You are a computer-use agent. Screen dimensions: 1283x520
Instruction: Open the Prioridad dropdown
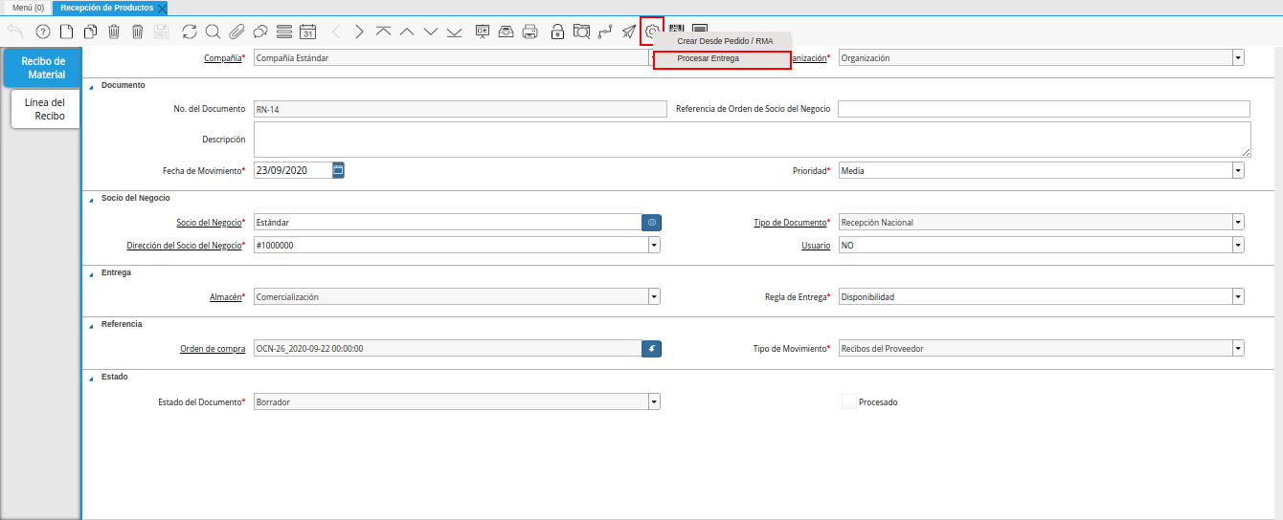(x=1238, y=170)
